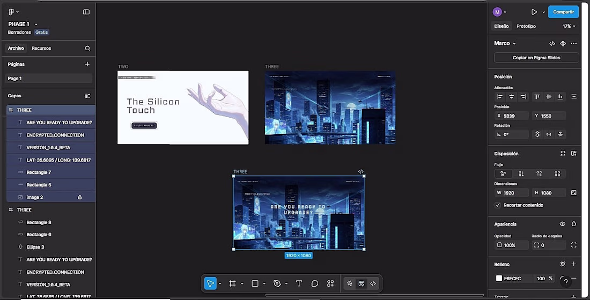This screenshot has width=590, height=300.
Task: Select the Pen tool
Action: (x=277, y=283)
